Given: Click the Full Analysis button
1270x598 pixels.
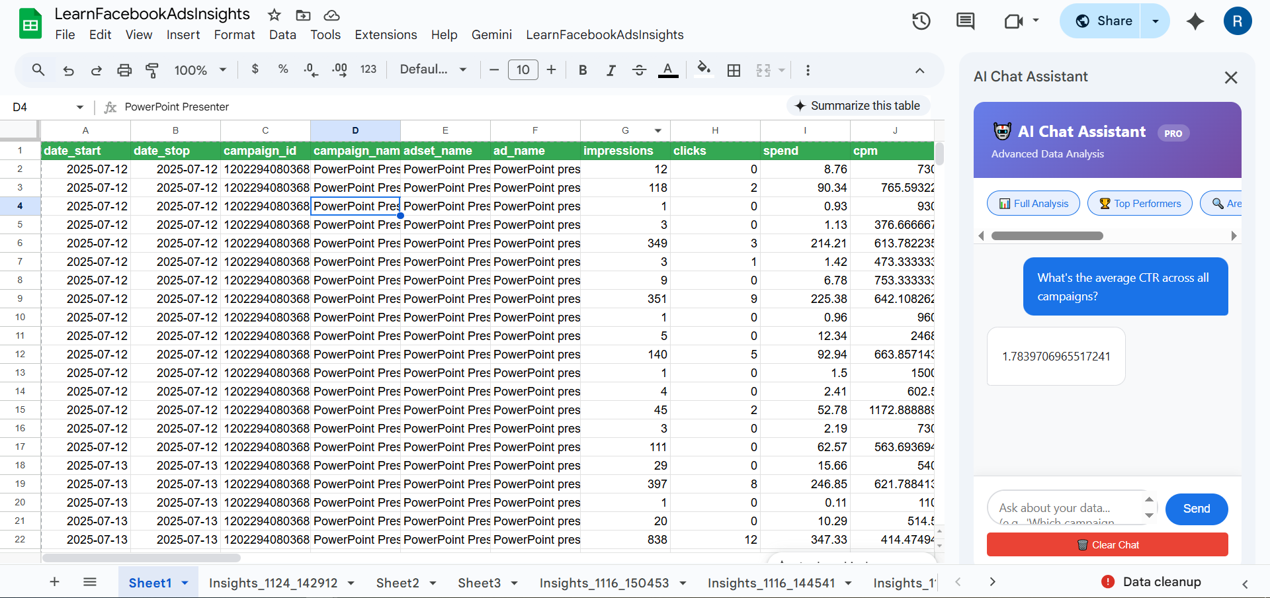Looking at the screenshot, I should point(1033,203).
